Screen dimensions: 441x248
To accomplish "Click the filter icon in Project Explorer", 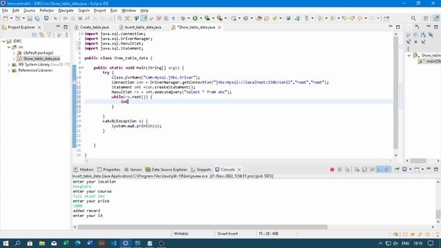I will 49,35.
